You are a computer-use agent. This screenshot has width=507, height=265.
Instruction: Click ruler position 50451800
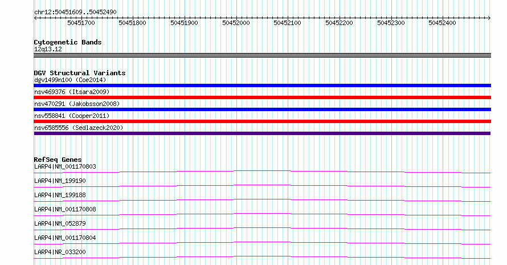133,23
